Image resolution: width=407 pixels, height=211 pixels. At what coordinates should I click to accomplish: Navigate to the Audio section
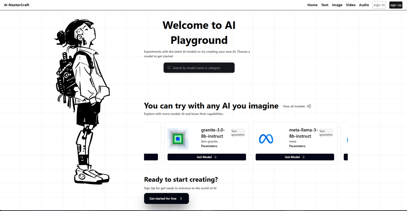364,5
